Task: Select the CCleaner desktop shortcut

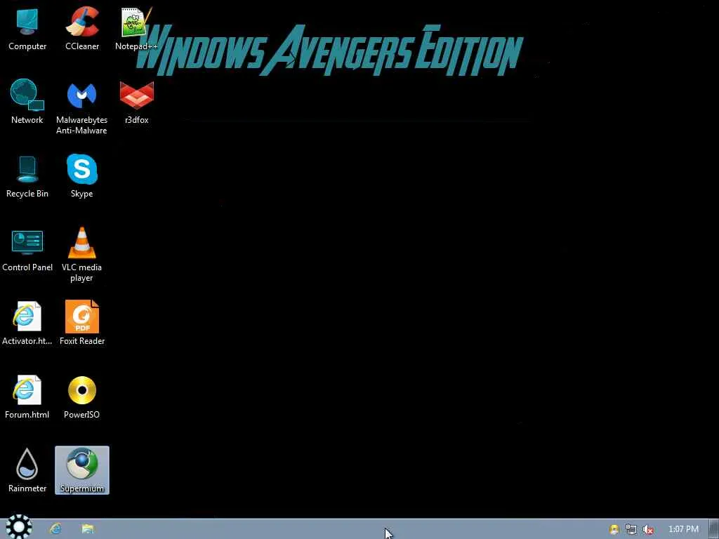Action: click(82, 28)
